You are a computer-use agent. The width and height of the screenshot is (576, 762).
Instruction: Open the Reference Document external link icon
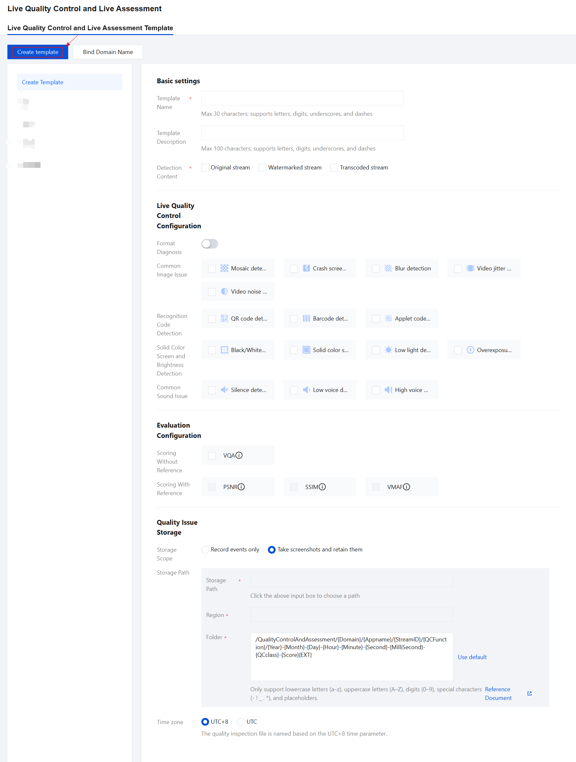click(x=529, y=694)
